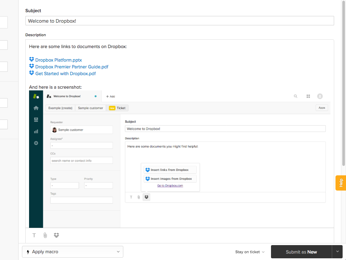Click the text formatting T icon in the bottom toolbar
346x260 pixels.
[x=34, y=235]
